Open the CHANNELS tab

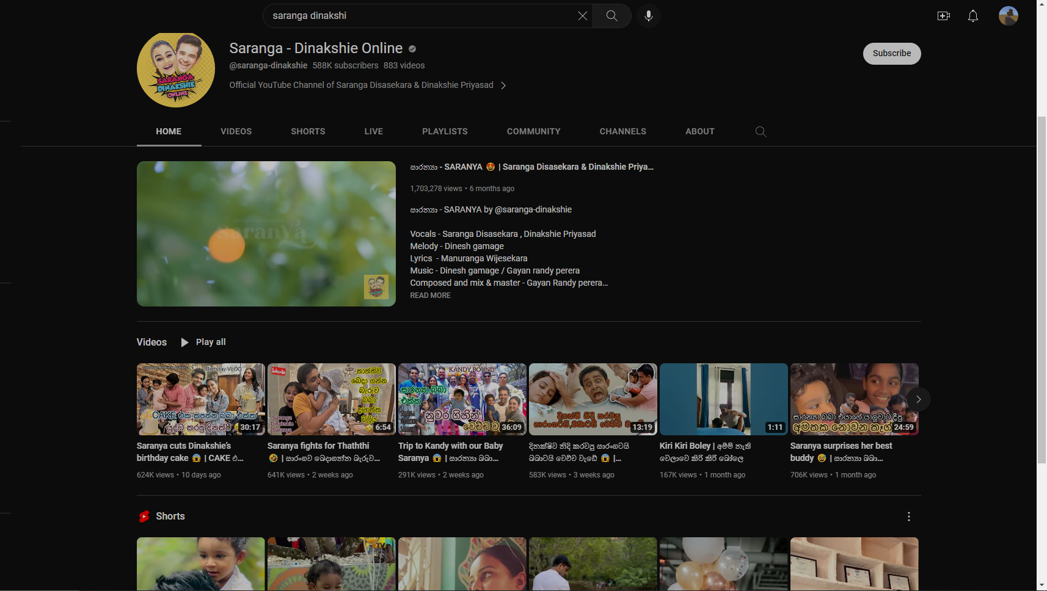coord(623,131)
